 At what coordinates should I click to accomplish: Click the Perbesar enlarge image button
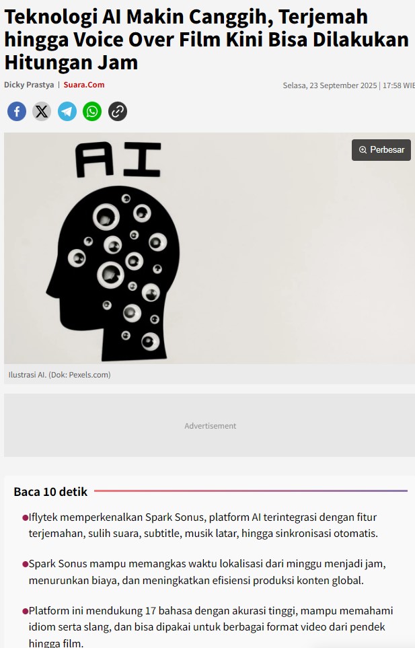381,149
